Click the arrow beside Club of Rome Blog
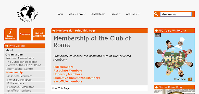The width and height of the screenshot is (199, 94). pyautogui.click(x=156, y=87)
